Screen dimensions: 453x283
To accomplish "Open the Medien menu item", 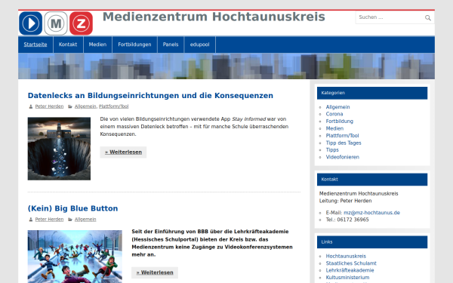I will coord(97,45).
